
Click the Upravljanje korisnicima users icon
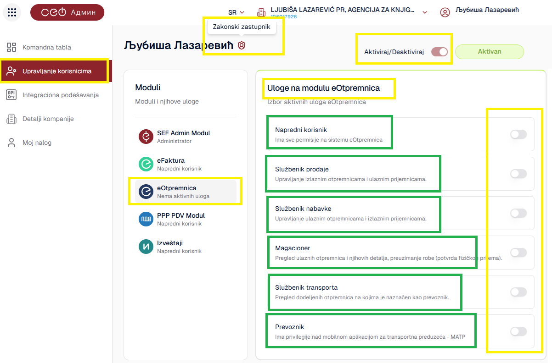(x=11, y=71)
